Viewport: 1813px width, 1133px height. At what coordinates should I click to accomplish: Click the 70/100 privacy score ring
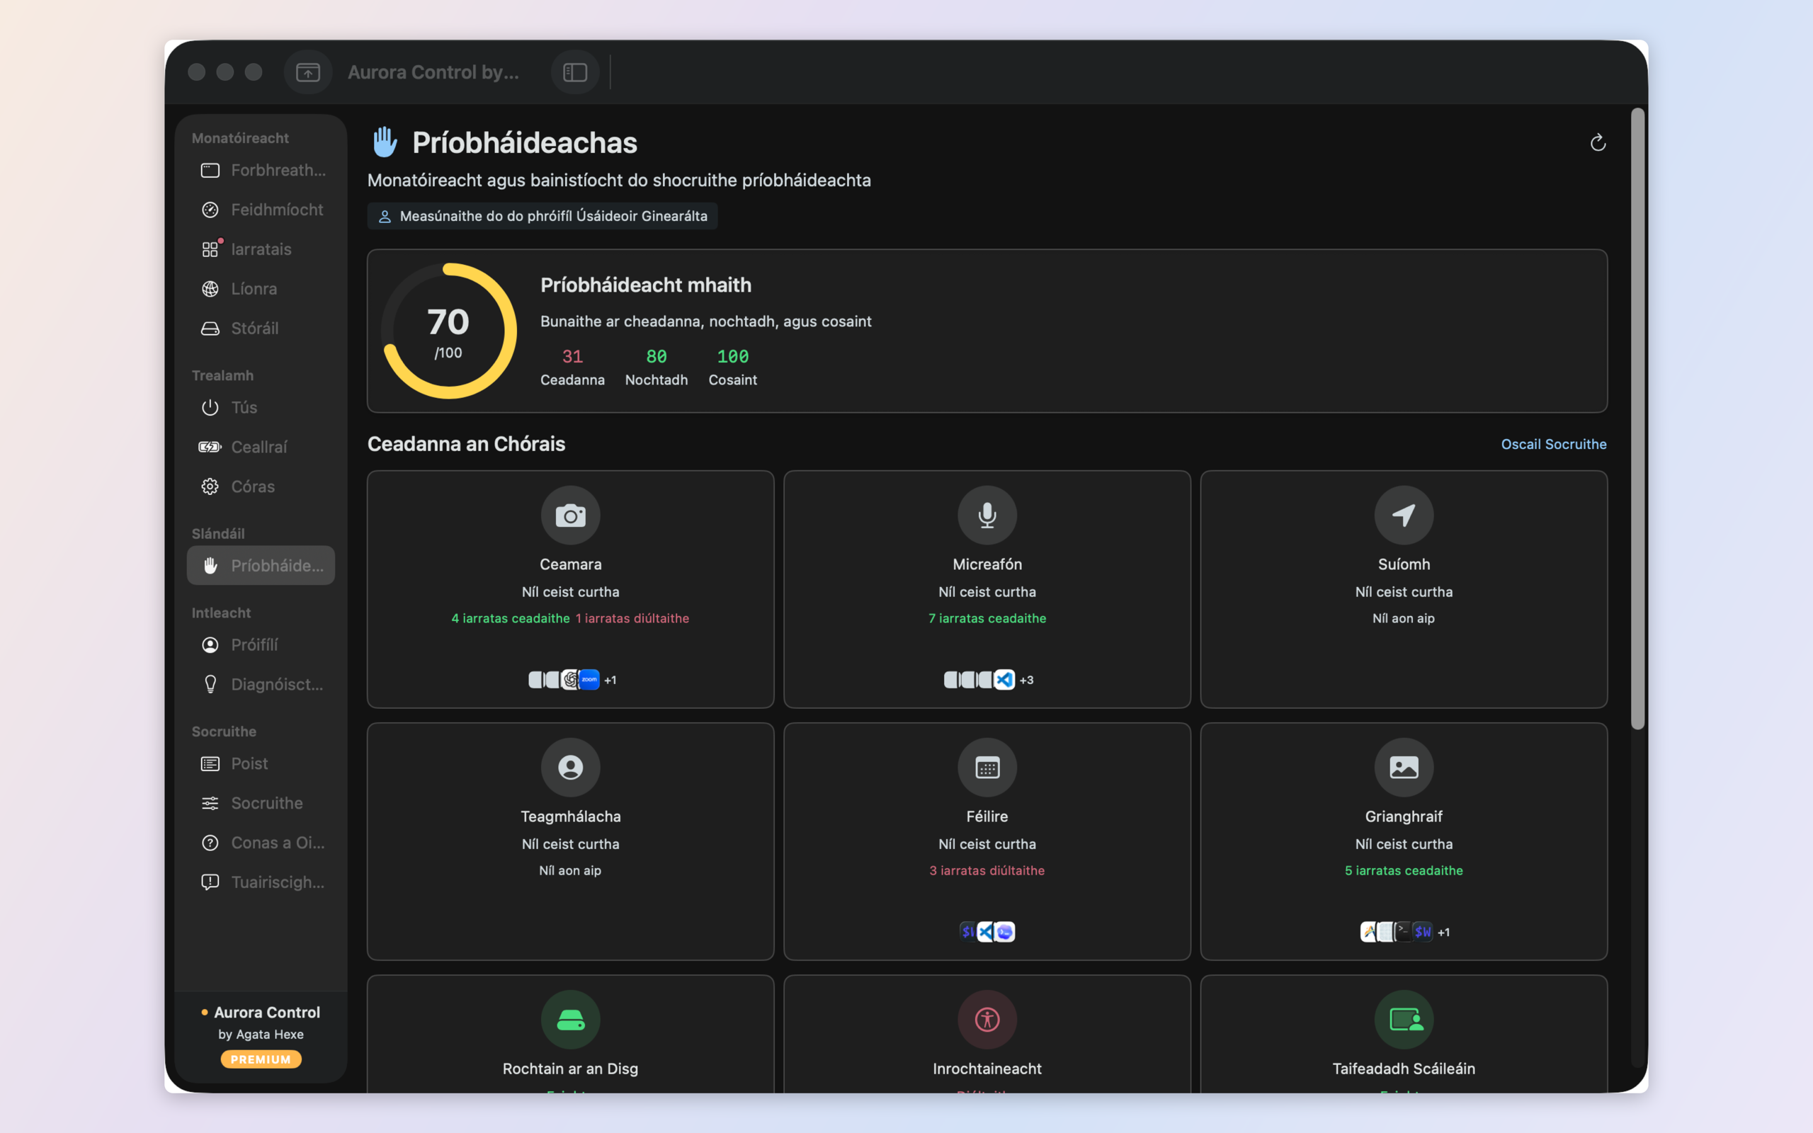[448, 331]
